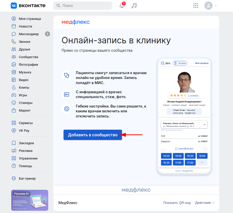Click the медфлекс logo at top
Image resolution: width=233 pixels, height=213 pixels.
[x=76, y=22]
